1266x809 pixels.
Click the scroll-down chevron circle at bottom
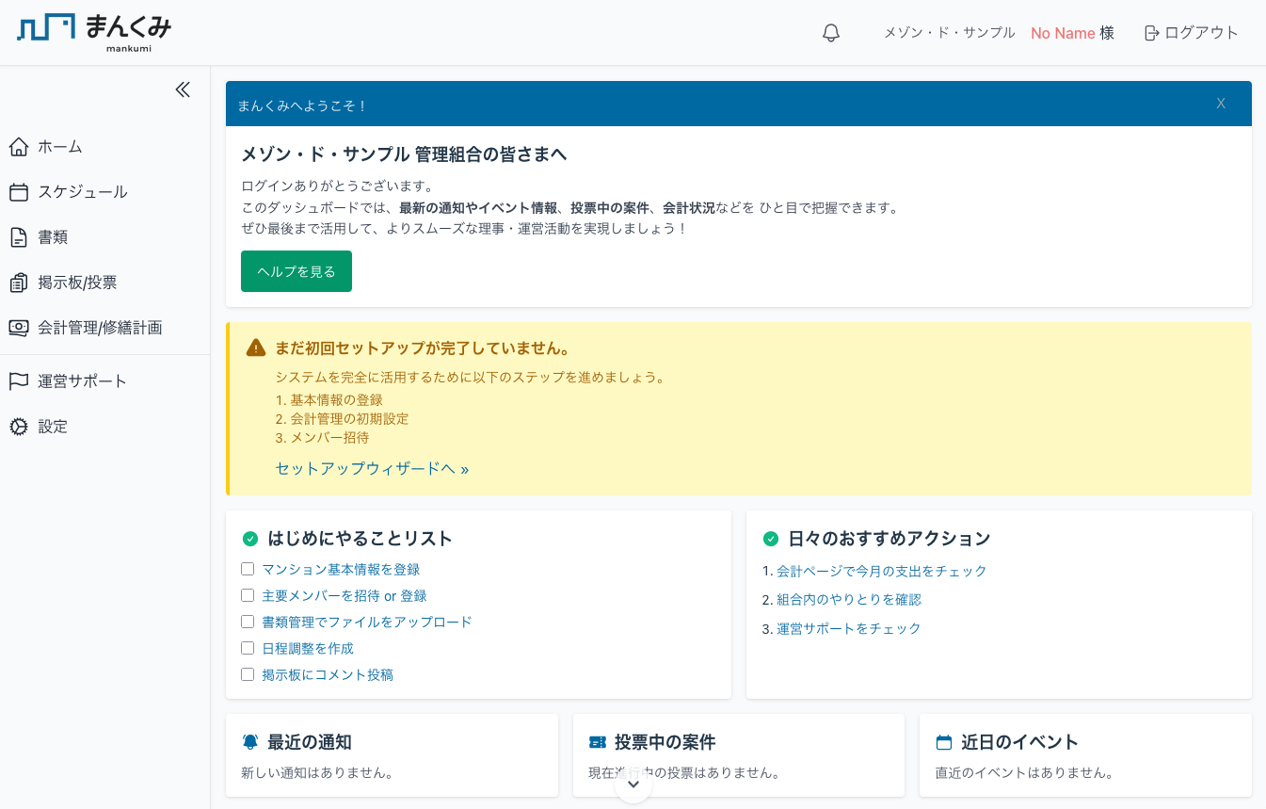pos(633,785)
